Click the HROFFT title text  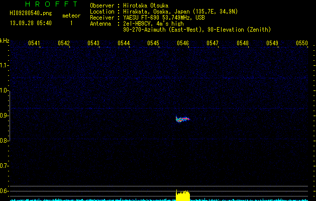51,4
